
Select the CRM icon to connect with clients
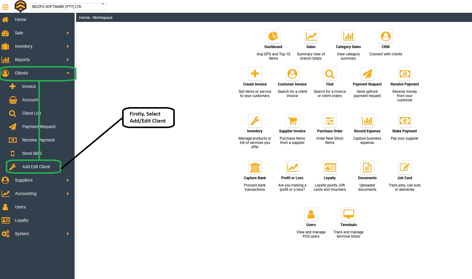(x=386, y=37)
